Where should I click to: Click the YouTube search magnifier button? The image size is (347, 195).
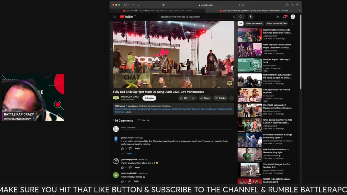tap(241, 17)
